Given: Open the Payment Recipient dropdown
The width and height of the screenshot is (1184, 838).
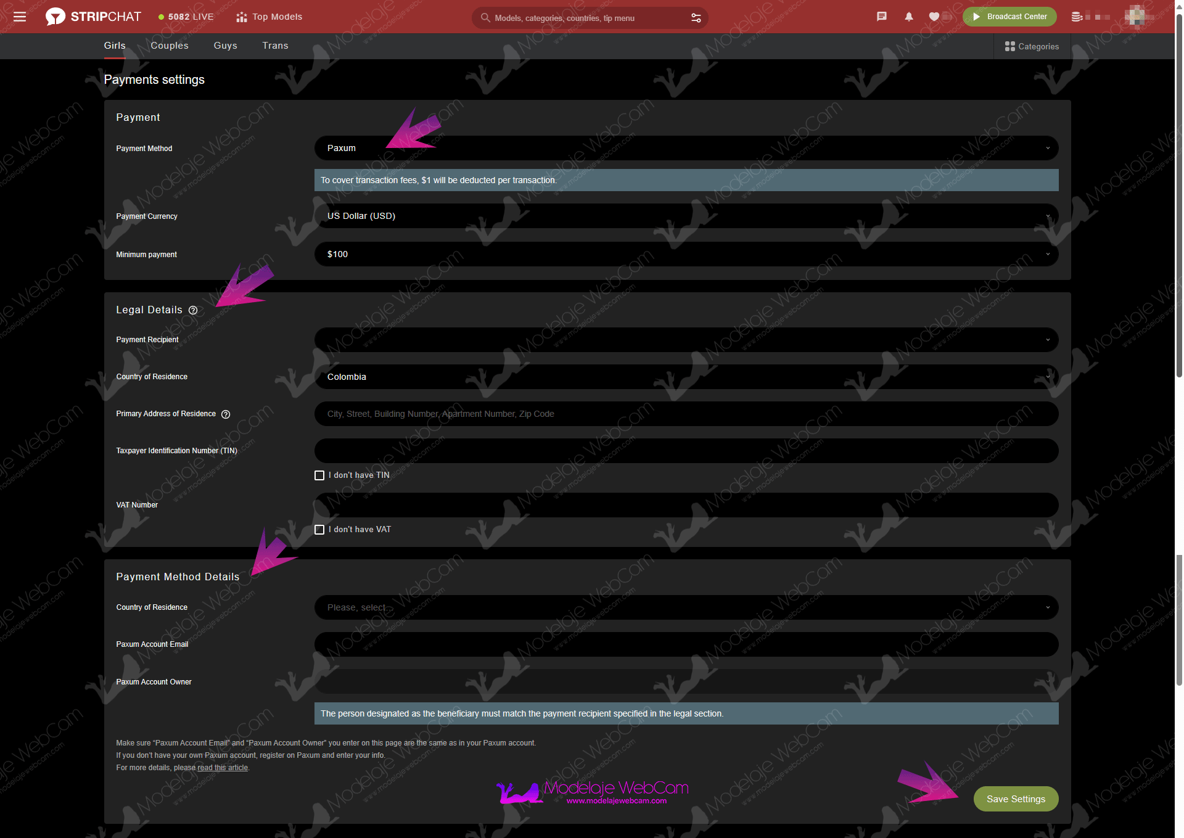Looking at the screenshot, I should click(686, 340).
